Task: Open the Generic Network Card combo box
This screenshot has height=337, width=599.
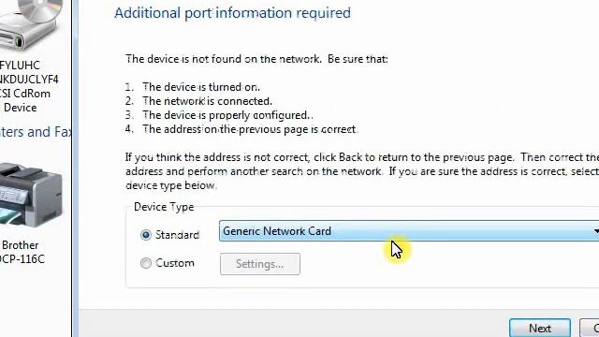Action: 409,231
